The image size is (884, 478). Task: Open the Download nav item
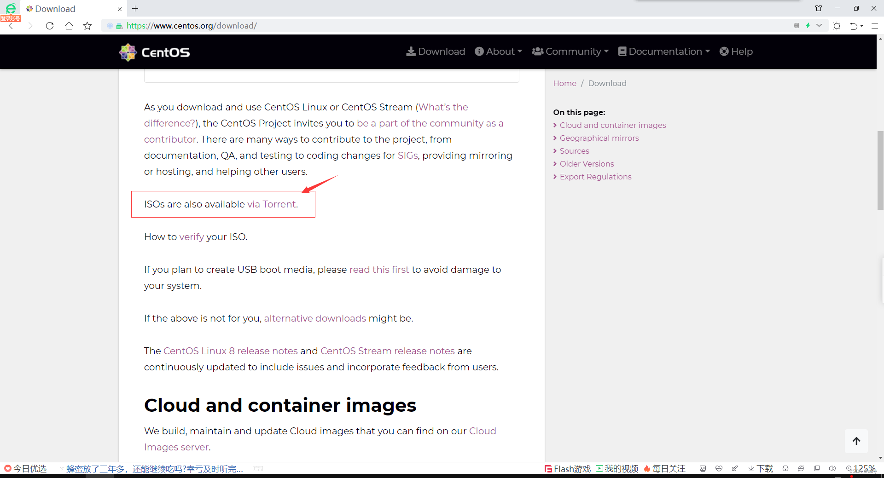point(436,52)
